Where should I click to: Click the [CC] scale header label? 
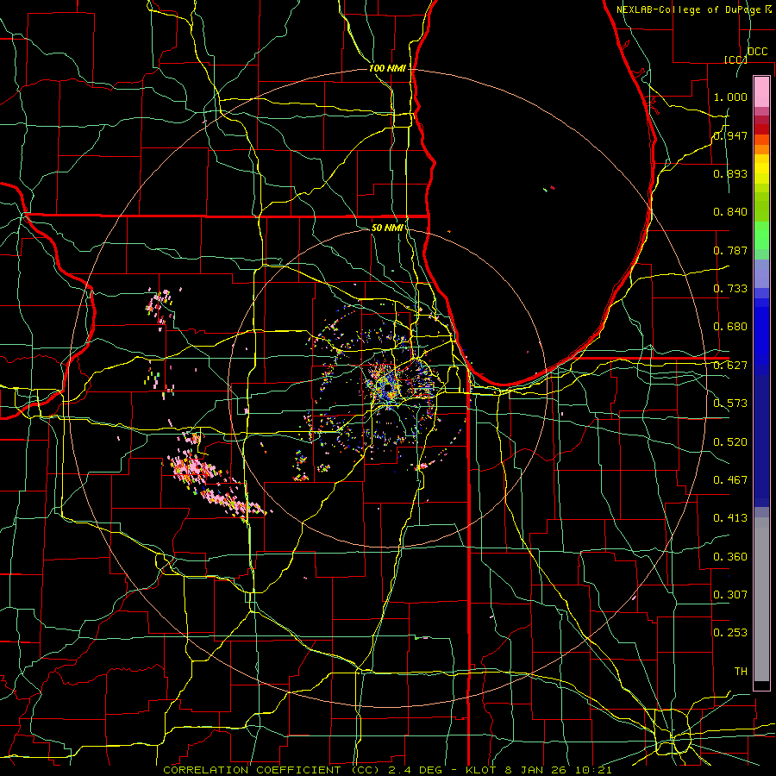(x=735, y=59)
